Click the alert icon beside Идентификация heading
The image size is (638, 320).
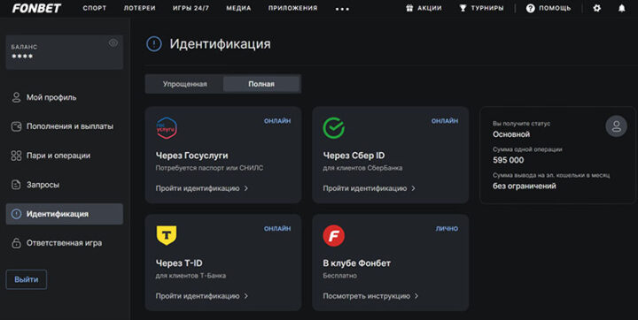click(154, 44)
